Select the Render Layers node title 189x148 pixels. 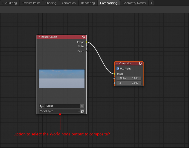(x=49, y=37)
